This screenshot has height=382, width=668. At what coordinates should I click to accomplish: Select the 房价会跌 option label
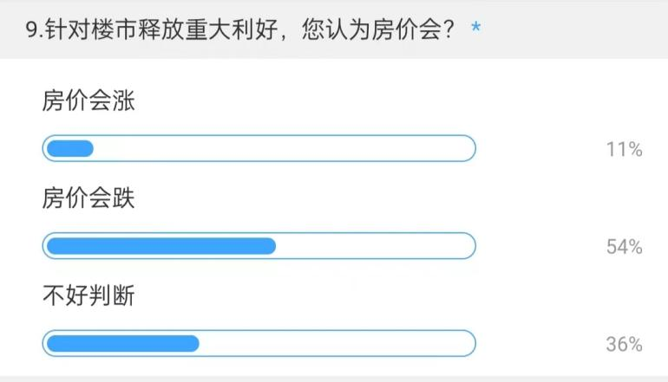tap(88, 199)
